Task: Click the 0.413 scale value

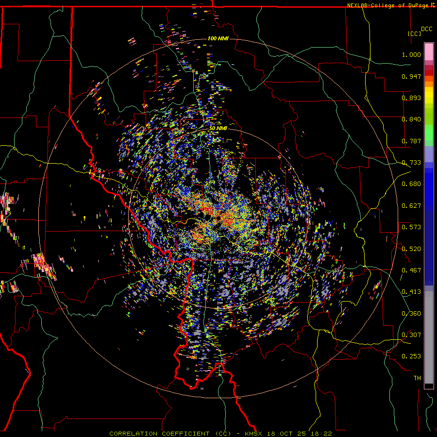Action: [411, 292]
